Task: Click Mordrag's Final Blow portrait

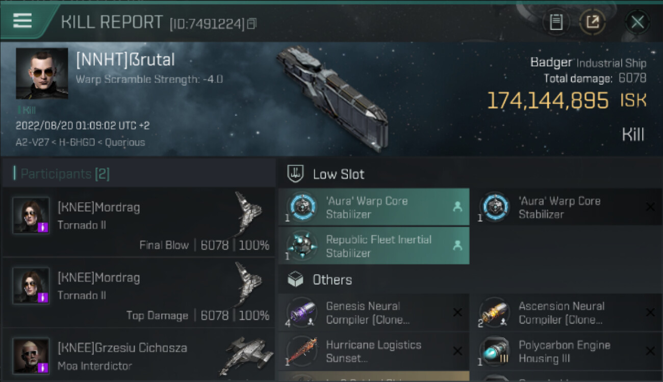Action: tap(31, 215)
